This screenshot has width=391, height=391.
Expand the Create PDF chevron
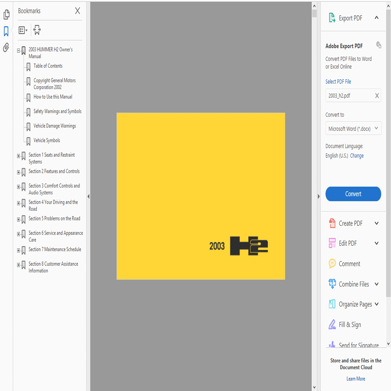[377, 223]
